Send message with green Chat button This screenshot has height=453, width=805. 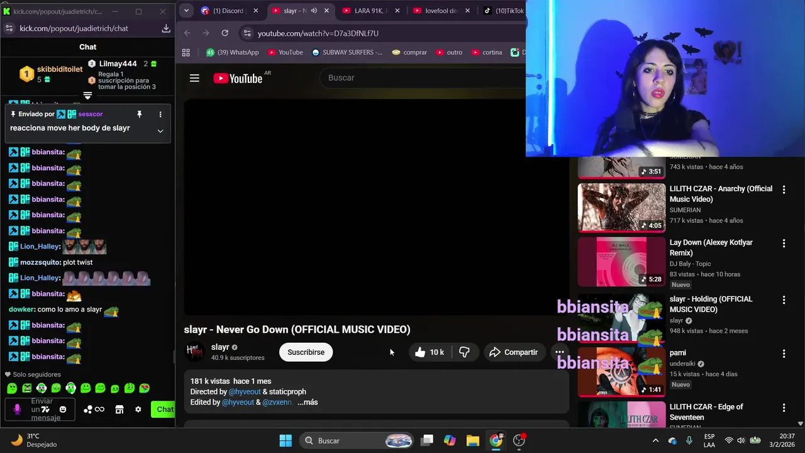click(164, 410)
